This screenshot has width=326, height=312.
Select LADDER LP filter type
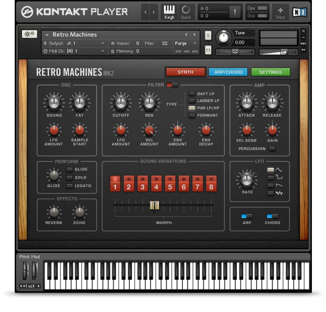(192, 101)
